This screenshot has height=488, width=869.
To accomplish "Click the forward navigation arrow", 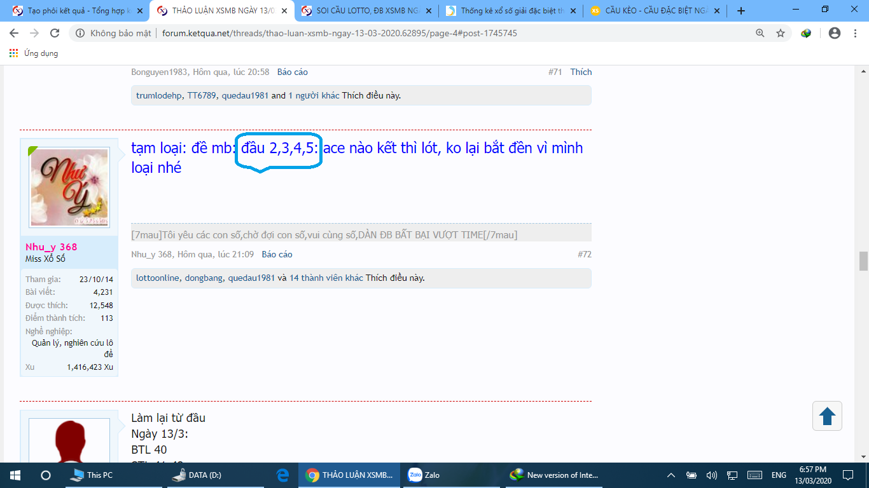I will [34, 33].
